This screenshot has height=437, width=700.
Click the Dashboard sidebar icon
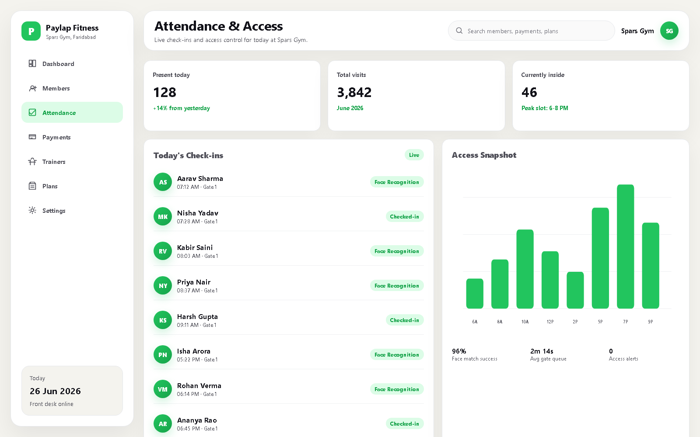32,63
